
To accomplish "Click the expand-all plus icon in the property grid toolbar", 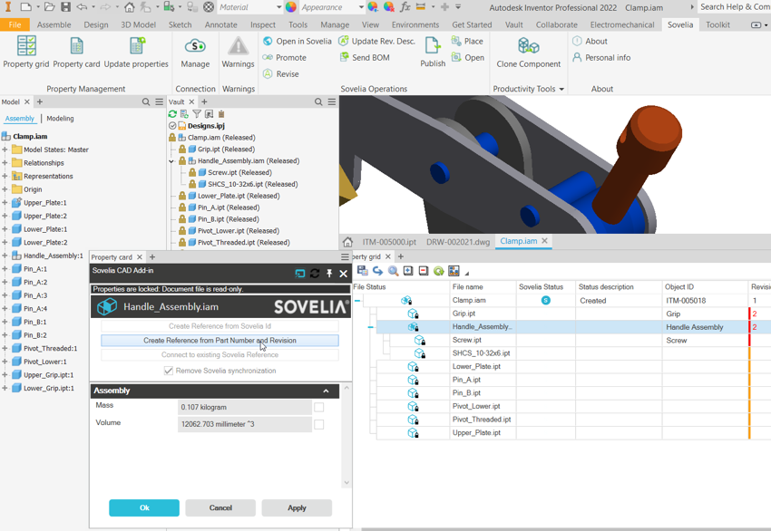I will point(408,271).
